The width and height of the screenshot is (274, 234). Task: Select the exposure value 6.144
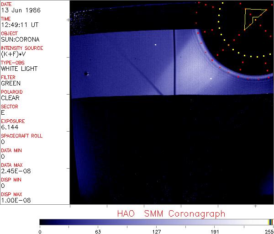pyautogui.click(x=10, y=127)
